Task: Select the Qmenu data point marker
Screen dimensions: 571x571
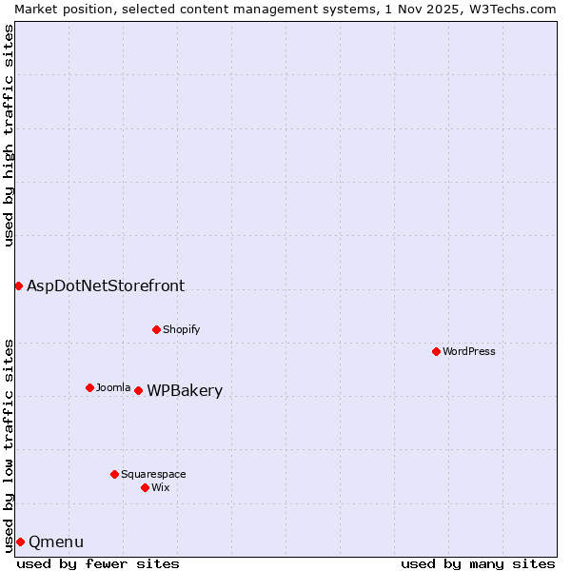Action: pos(20,541)
